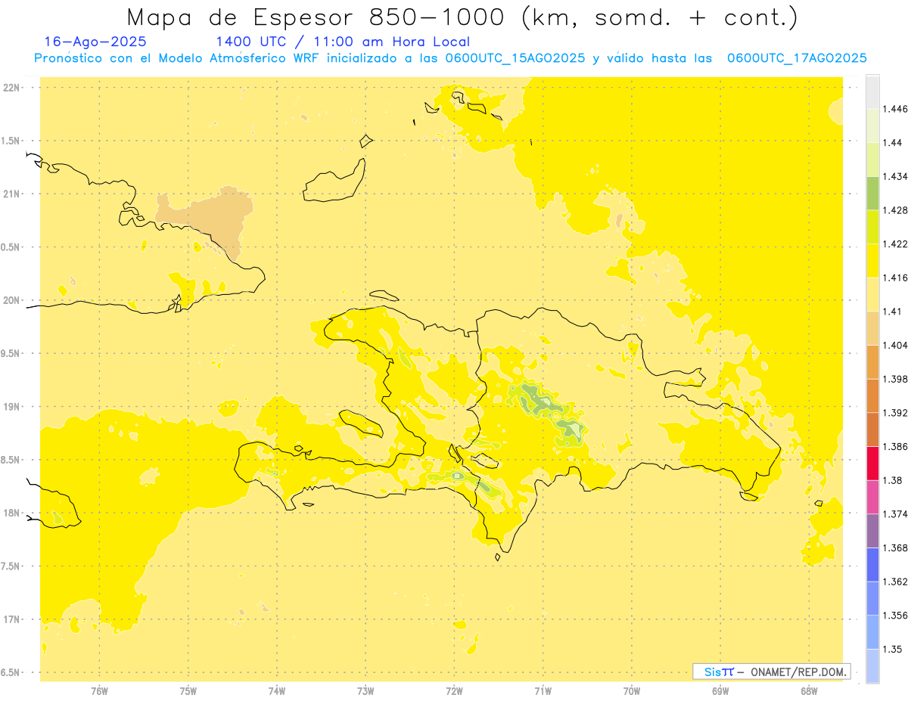This screenshot has width=908, height=701.
Task: Click the "74W" longitude label
Action: point(277,690)
